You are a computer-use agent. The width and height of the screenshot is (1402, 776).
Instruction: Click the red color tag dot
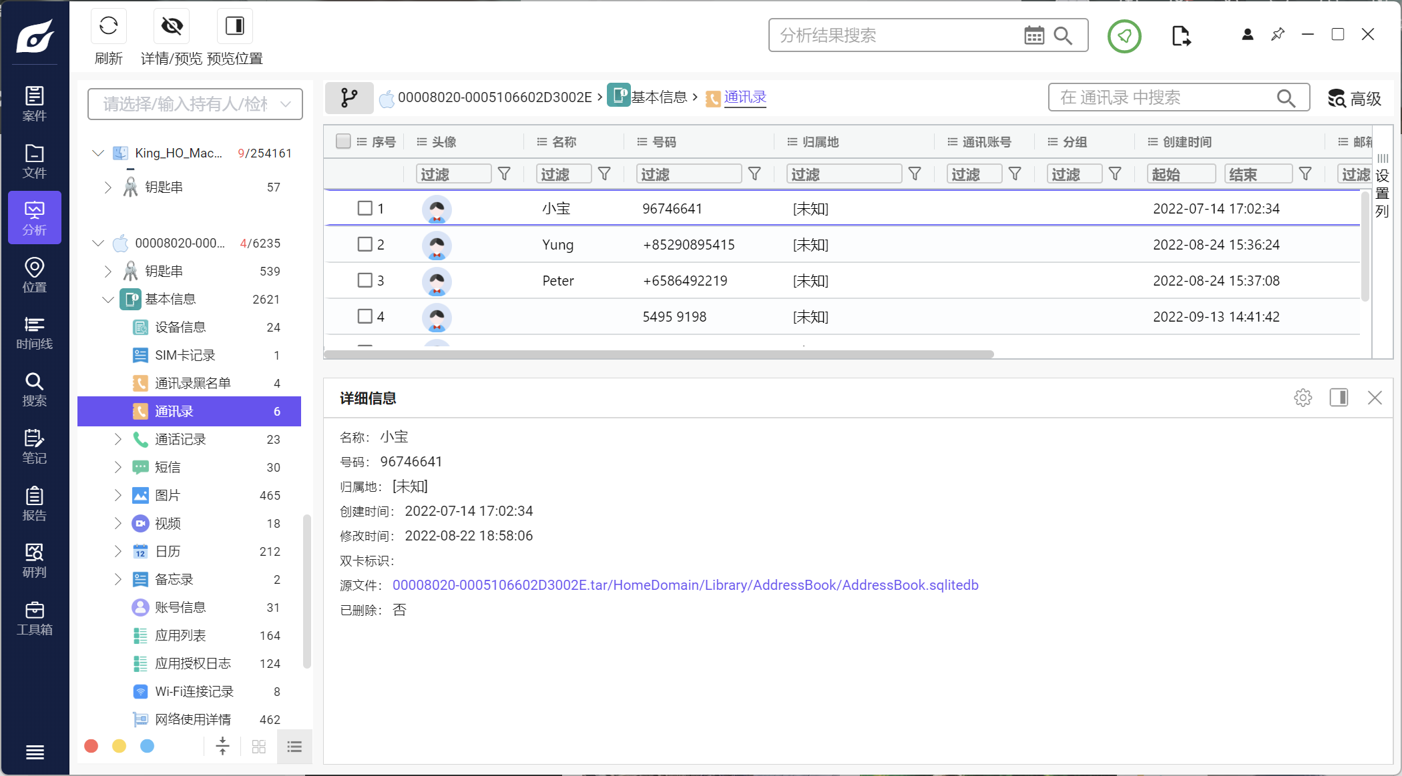[91, 746]
